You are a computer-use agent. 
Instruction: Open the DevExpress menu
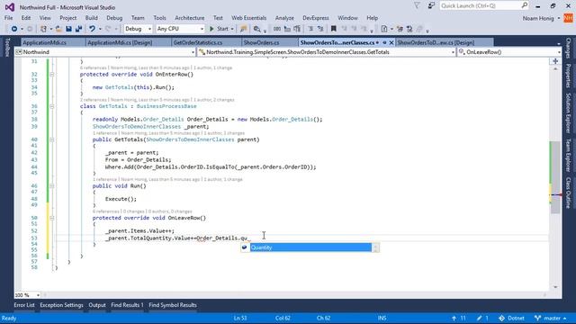(316, 18)
